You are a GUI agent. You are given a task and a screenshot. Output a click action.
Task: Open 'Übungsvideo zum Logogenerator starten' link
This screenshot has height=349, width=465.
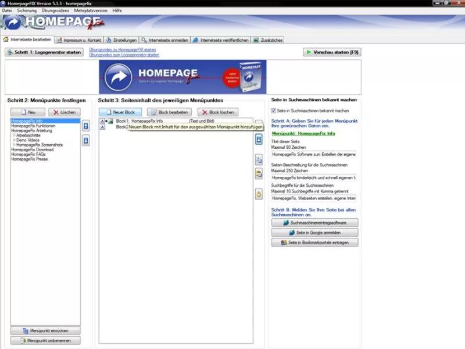(124, 55)
